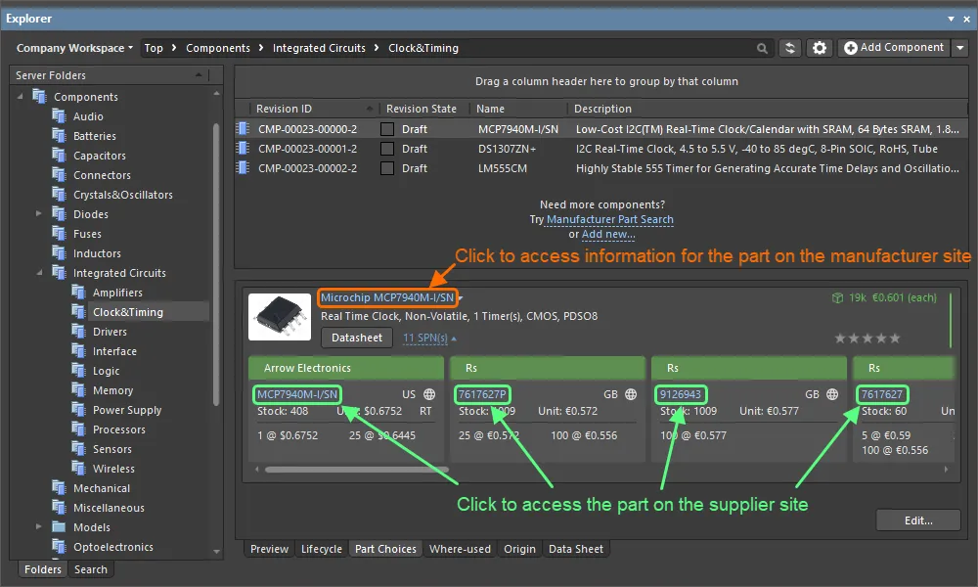The height and width of the screenshot is (587, 978).
Task: Select the Fuses folder icon
Action: 60,233
